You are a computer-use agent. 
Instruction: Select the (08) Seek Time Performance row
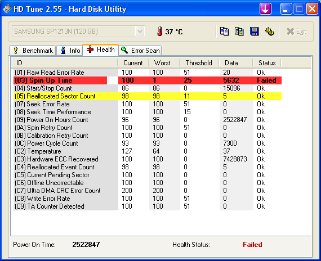(148, 112)
